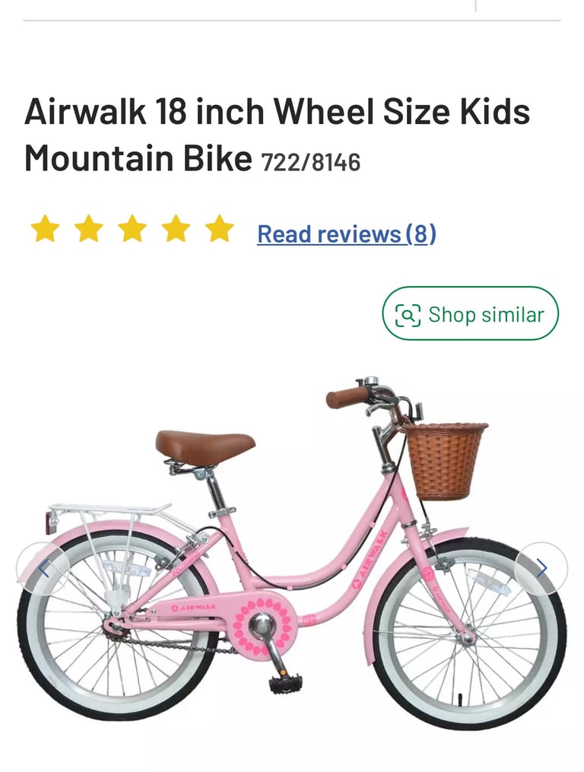This screenshot has height=772, width=584.
Task: Select the third yellow rating star
Action: click(132, 229)
